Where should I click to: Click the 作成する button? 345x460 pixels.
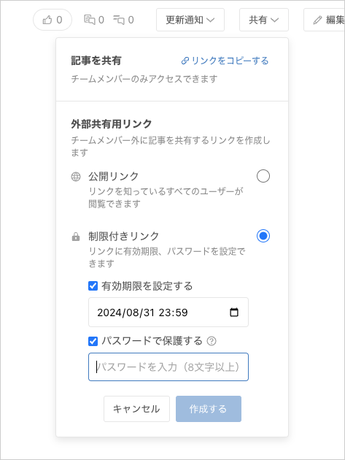[209, 409]
